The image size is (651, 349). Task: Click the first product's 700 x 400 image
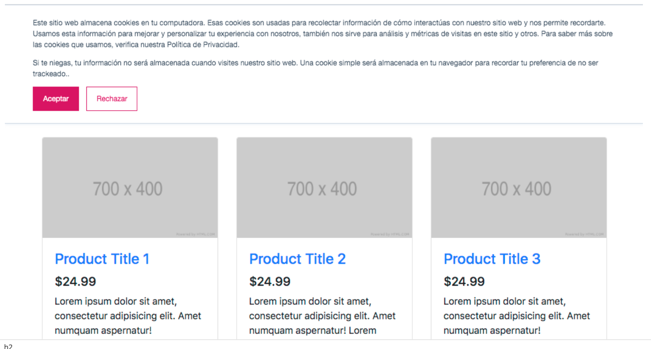tap(130, 187)
